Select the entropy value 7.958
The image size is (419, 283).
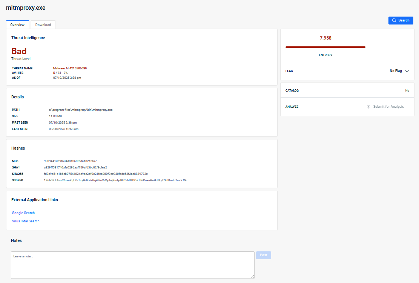click(x=325, y=38)
